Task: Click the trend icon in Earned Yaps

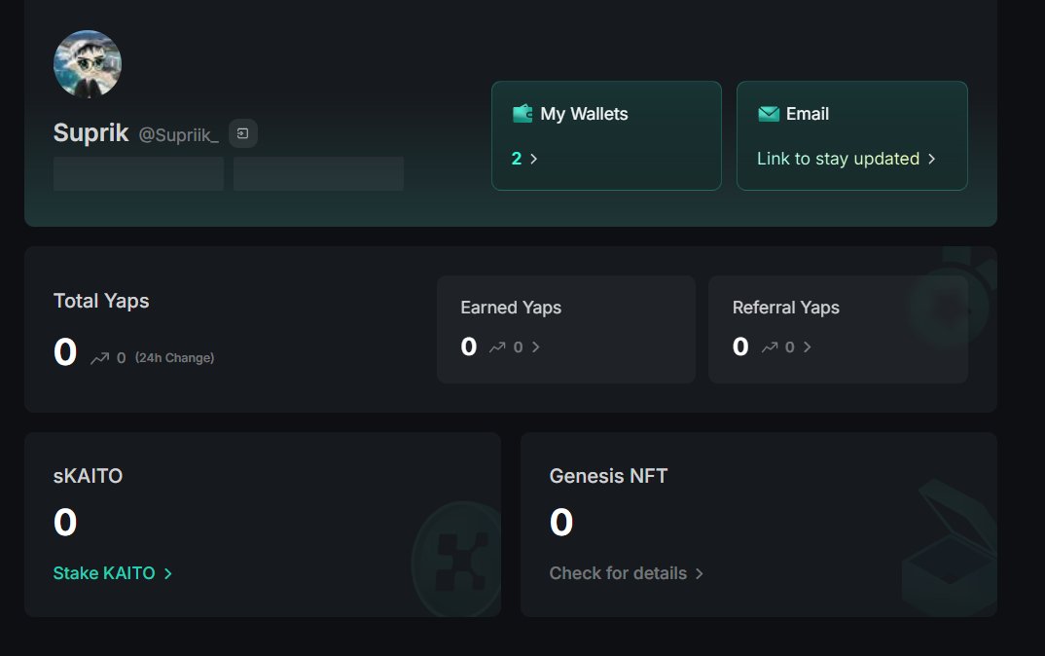Action: pyautogui.click(x=497, y=346)
